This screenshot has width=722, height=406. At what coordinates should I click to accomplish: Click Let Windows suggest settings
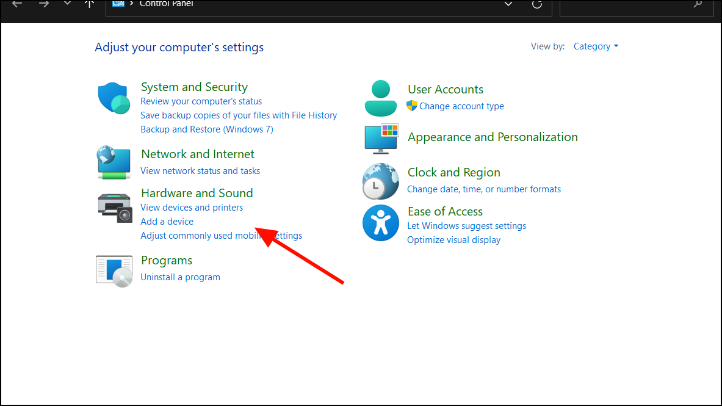(466, 226)
